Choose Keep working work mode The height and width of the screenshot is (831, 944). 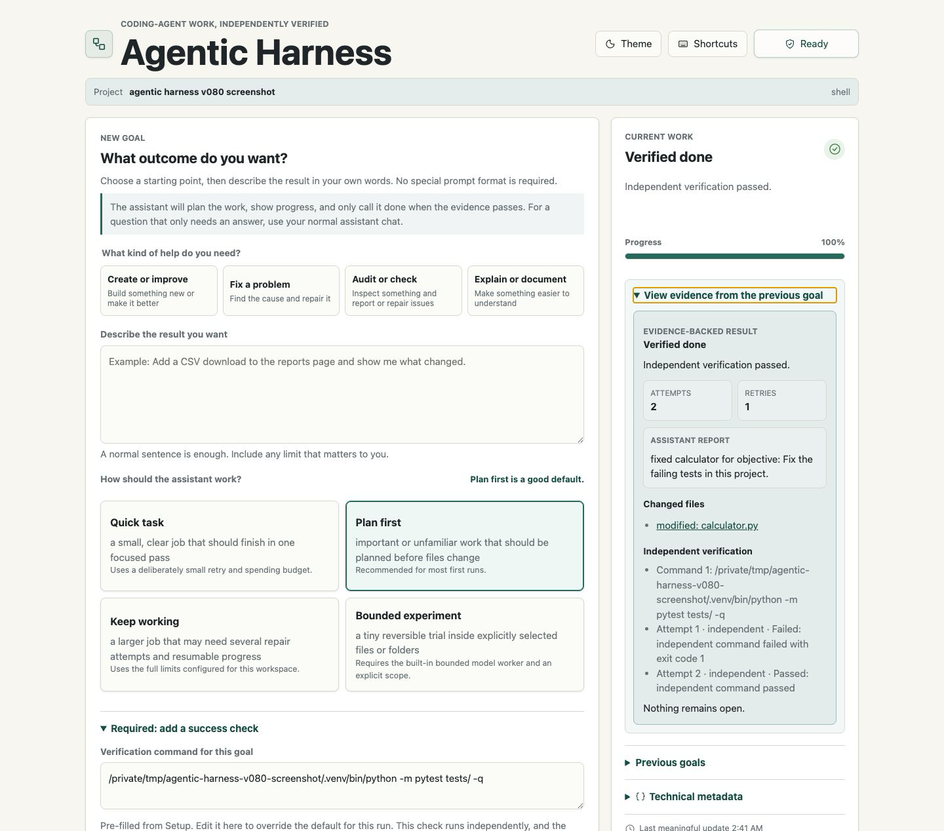[220, 644]
